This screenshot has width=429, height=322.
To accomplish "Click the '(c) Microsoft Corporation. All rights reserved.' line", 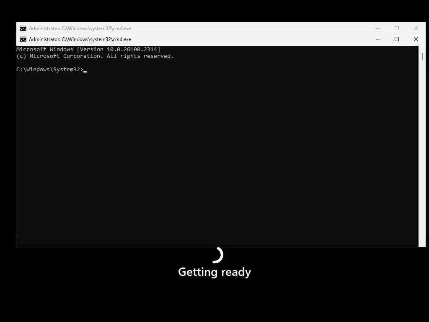I will coord(95,56).
